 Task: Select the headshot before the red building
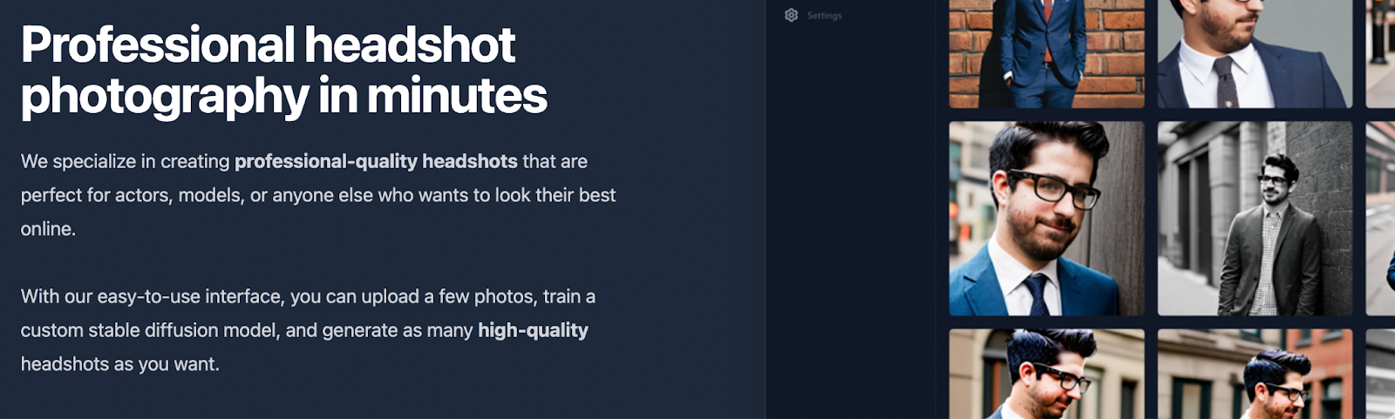1255,374
